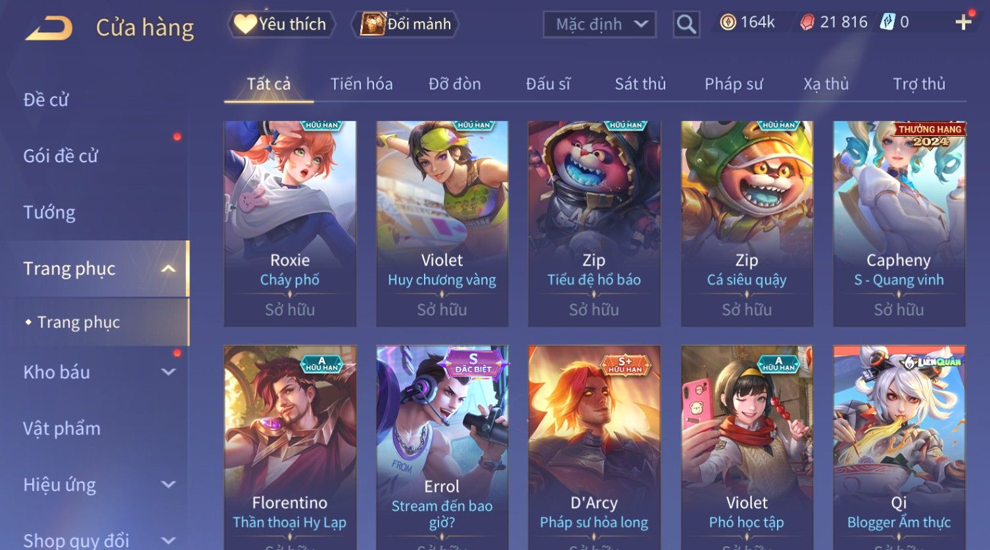
Task: Select the Tiến hóa filter tab
Action: 362,84
